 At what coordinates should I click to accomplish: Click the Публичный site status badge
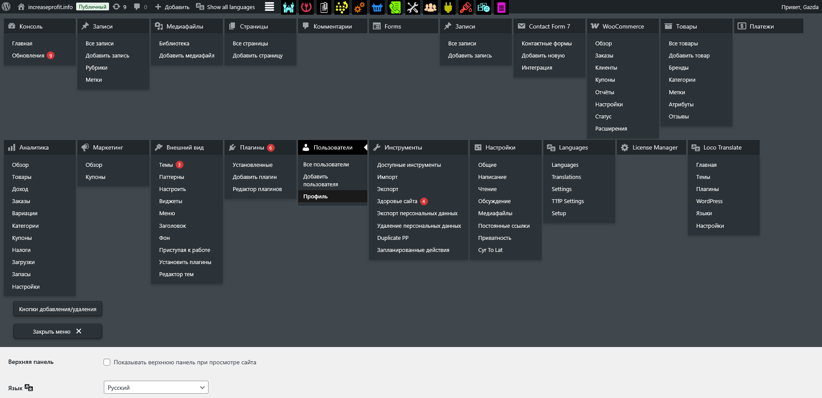pos(93,7)
